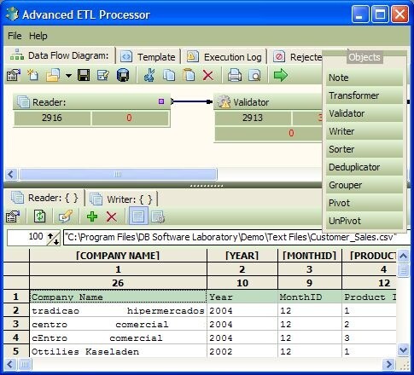Viewport: 414px width, 375px height.
Task: Switch to the Data Flow Diagram tab
Action: 60,55
